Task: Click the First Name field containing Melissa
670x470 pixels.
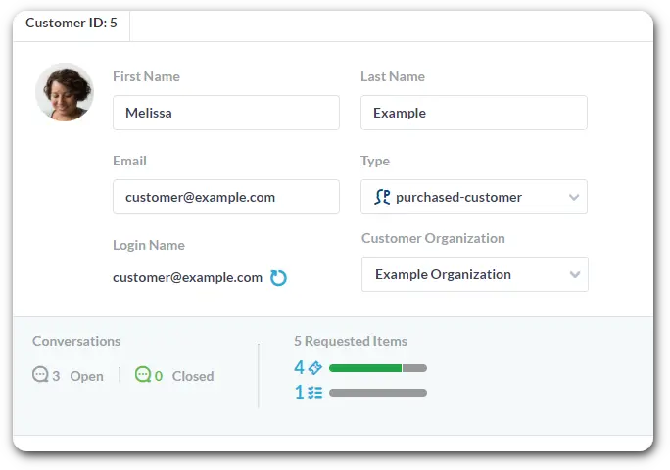Action: click(225, 113)
